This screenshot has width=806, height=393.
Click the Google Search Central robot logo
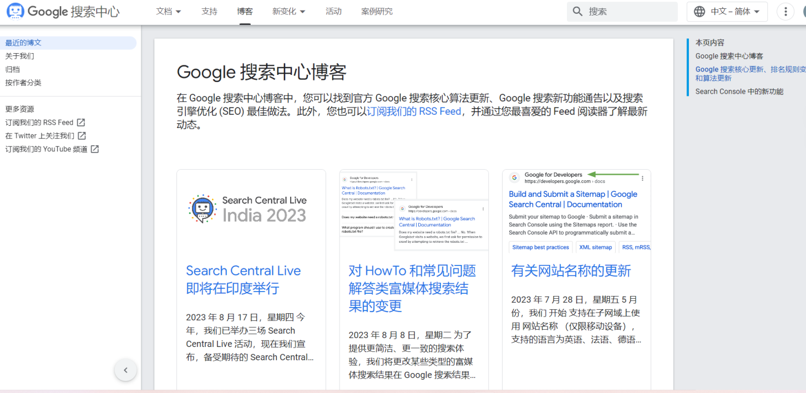point(15,11)
